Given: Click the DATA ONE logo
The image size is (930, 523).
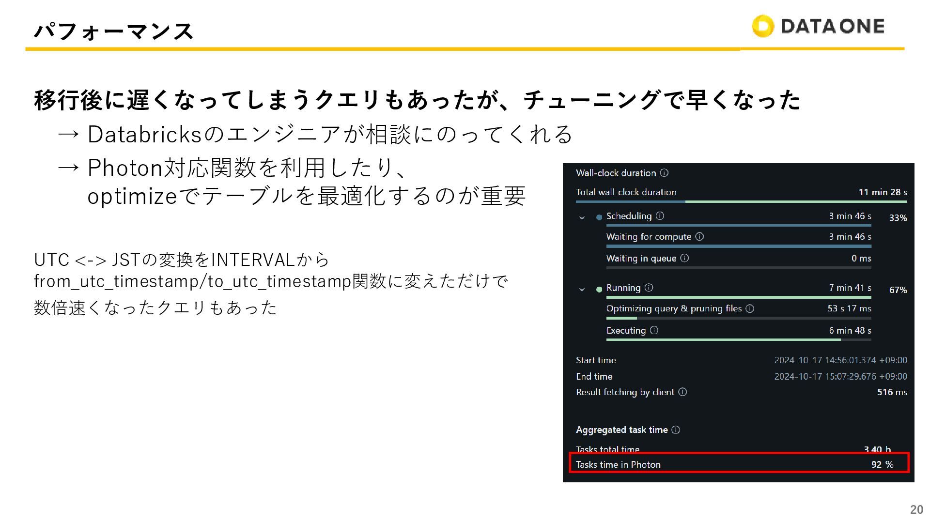Looking at the screenshot, I should coord(818,26).
